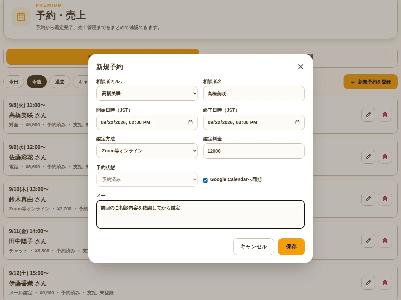Viewport: 401px width, 300px height.
Task: Click the 相談者名 input field
Action: tap(254, 94)
